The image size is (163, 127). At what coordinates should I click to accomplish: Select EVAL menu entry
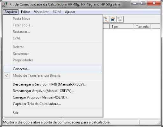53,38
